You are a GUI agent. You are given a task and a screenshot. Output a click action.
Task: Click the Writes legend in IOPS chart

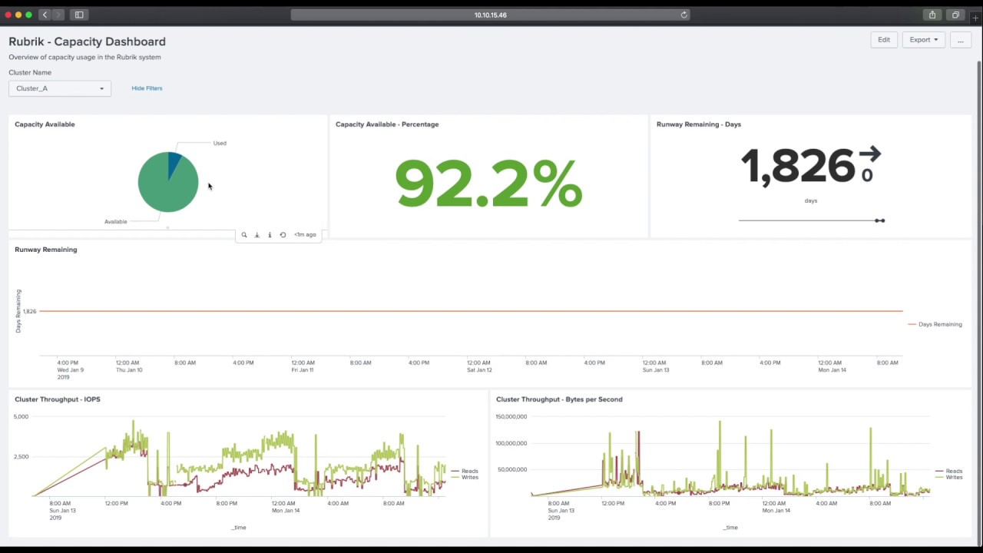465,478
